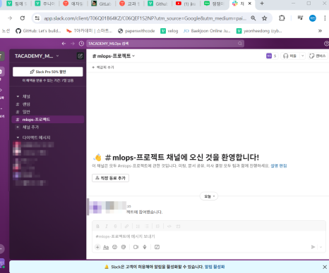329x273 pixels.
Task: Go back in Slack history
Action: click(x=64, y=44)
